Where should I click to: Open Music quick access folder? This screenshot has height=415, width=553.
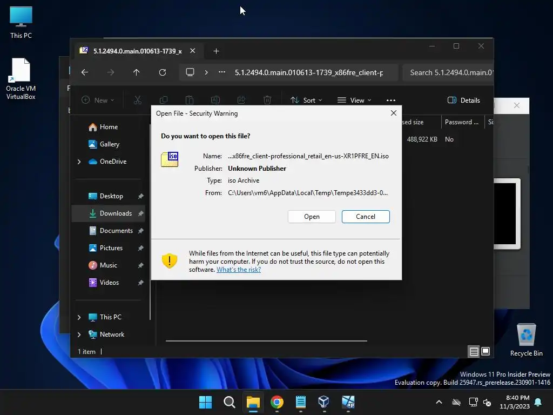pyautogui.click(x=108, y=265)
